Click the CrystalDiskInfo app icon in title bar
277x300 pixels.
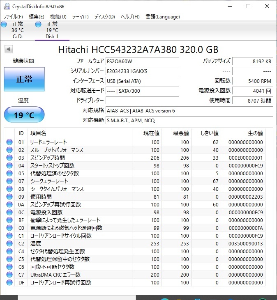[7, 6]
